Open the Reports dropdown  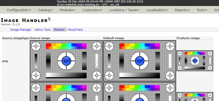pos(182,10)
